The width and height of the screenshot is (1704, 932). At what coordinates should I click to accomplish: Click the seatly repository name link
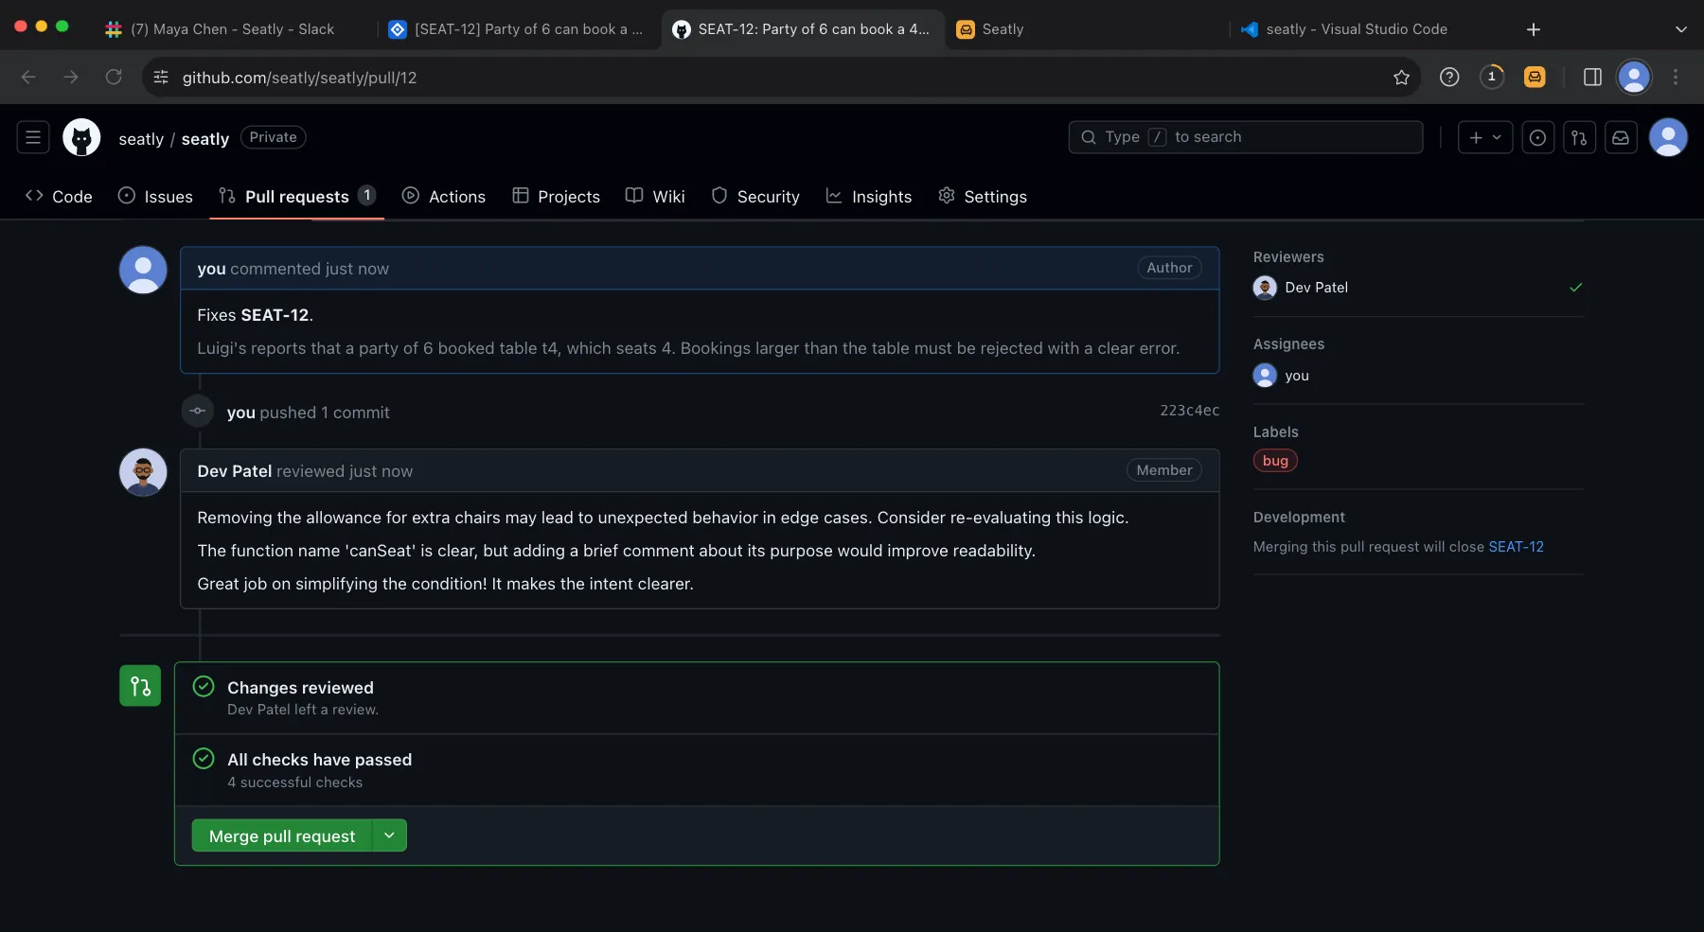coord(205,139)
